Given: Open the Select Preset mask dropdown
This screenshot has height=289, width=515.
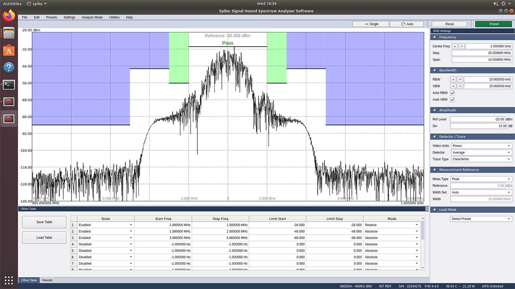Looking at the screenshot, I should coord(481,219).
